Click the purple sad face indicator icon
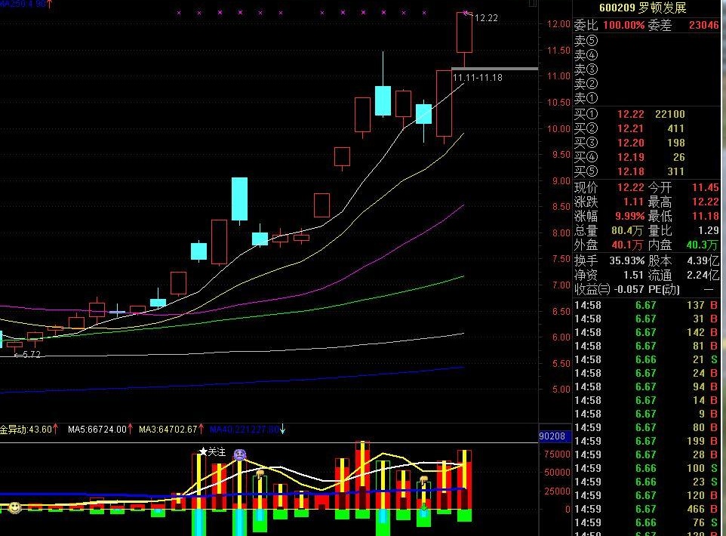 [x=239, y=454]
